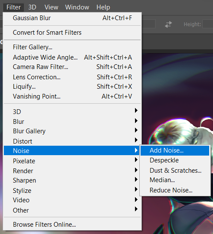
Task: Reapply last Gaussian Blur filter
Action: pyautogui.click(x=72, y=18)
